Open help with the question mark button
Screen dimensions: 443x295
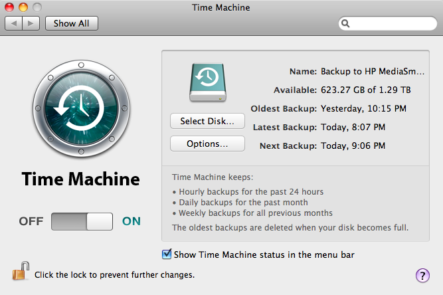tap(422, 276)
